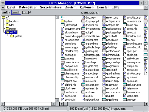Select the file progman.ini
The width and height of the screenshot is (149, 112).
[111, 66]
